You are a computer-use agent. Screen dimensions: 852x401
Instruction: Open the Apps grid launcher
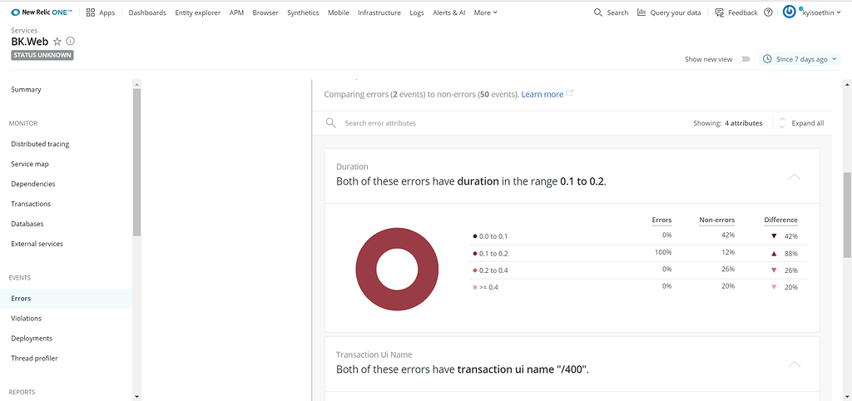coord(90,12)
